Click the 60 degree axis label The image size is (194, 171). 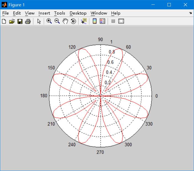128,47
